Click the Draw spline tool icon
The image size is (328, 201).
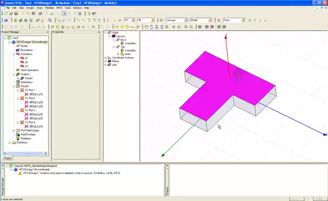pos(83,20)
